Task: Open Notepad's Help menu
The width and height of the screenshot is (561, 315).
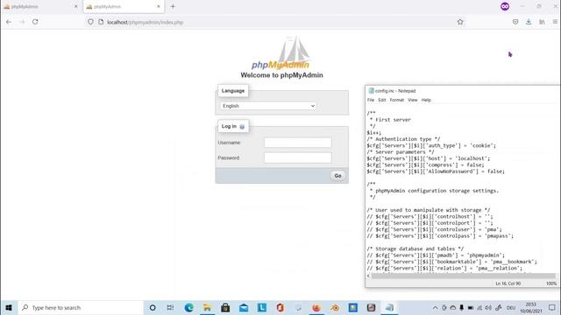Action: pyautogui.click(x=426, y=100)
